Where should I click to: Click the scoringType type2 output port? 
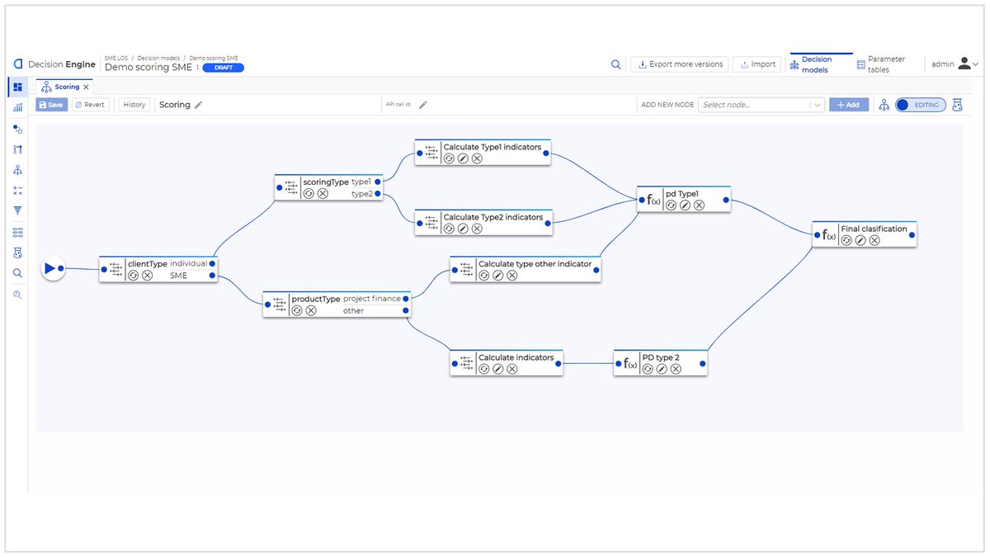point(379,194)
